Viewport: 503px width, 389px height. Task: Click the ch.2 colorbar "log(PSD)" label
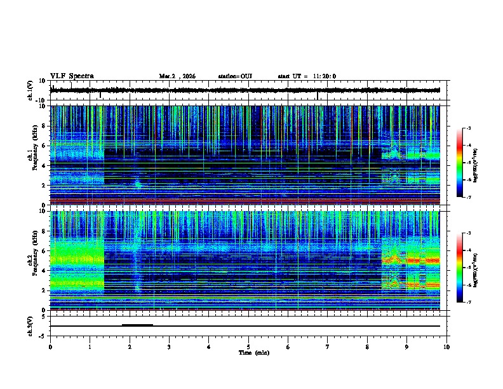[476, 270]
